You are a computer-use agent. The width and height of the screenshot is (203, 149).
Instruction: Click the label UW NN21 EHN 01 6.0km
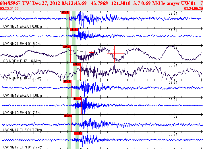(x=22, y=44)
